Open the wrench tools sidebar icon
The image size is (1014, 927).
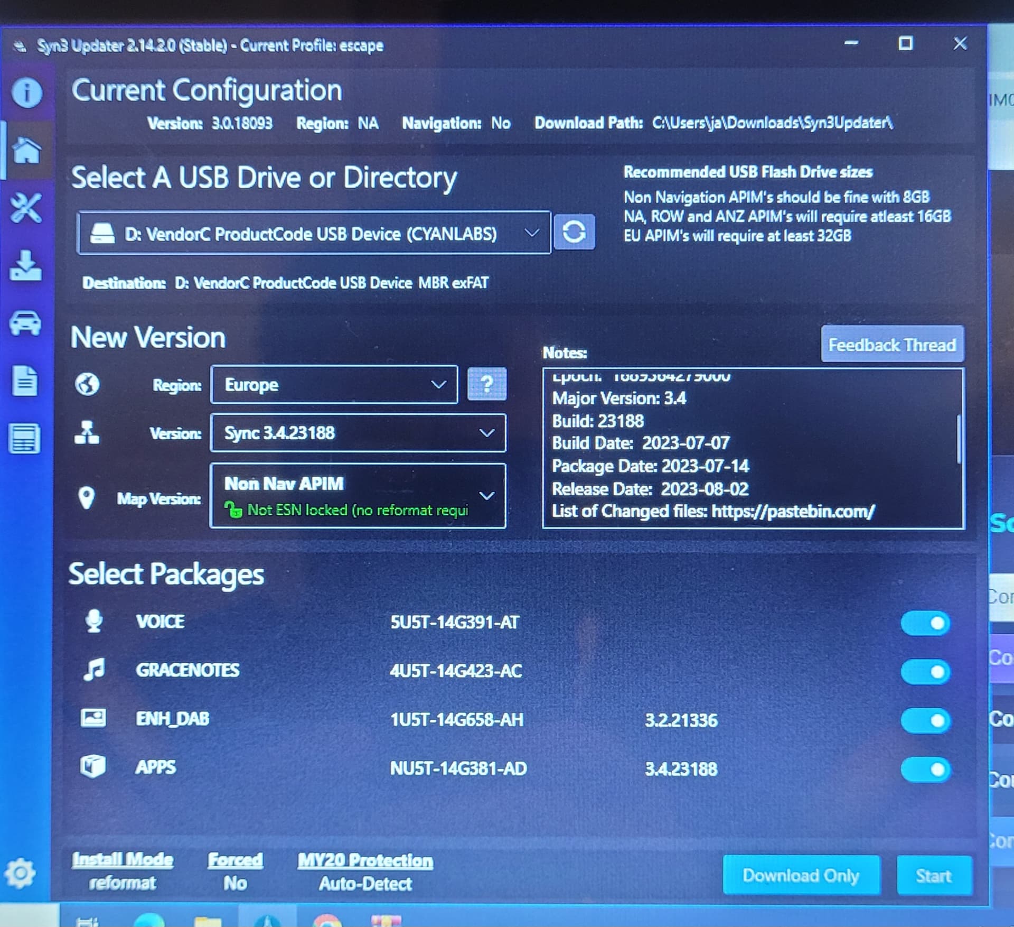[x=25, y=208]
